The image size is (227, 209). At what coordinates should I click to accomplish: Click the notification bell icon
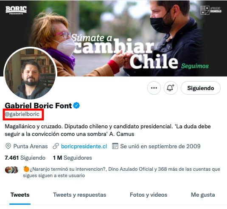coord(171,88)
